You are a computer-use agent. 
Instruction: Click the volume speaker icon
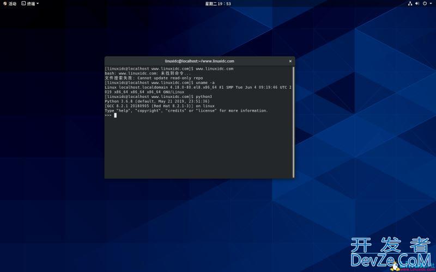(417, 3)
